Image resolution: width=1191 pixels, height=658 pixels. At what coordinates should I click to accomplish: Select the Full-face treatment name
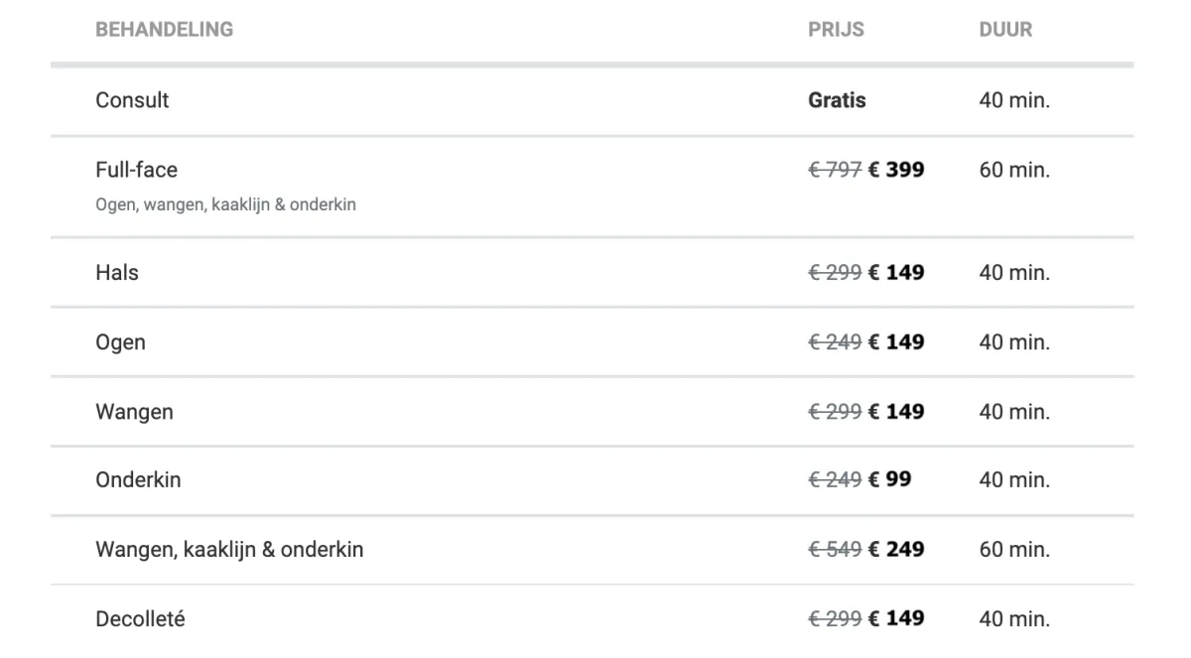136,170
